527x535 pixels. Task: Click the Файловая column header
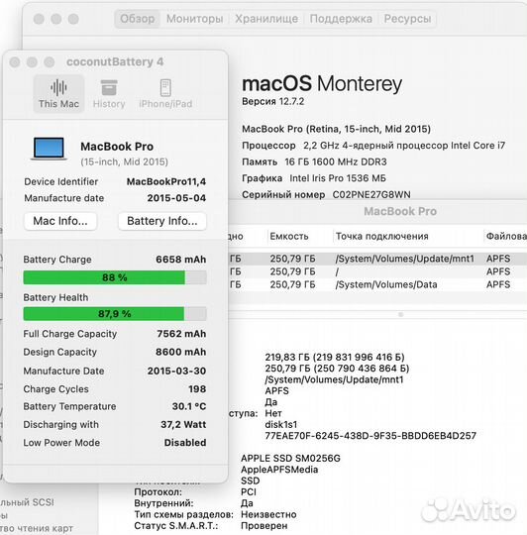[x=506, y=236]
